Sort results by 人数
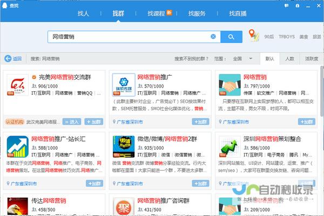Viewport: 324px width, 216px height. point(289,59)
